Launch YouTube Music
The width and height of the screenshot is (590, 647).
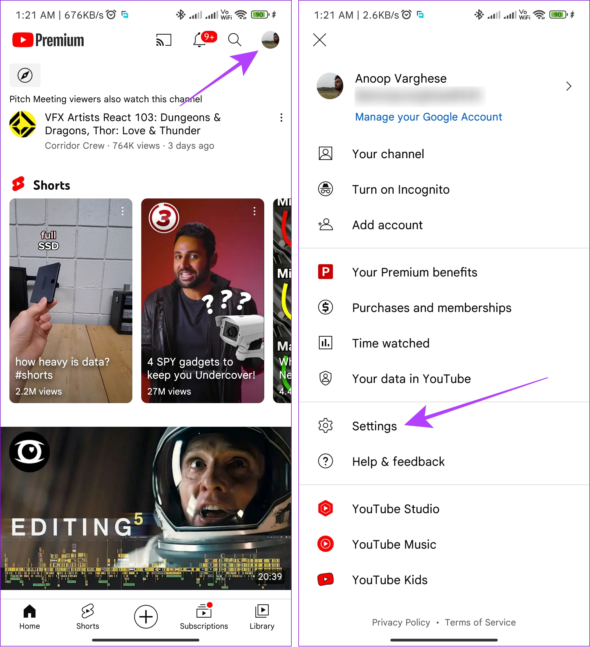(x=444, y=544)
